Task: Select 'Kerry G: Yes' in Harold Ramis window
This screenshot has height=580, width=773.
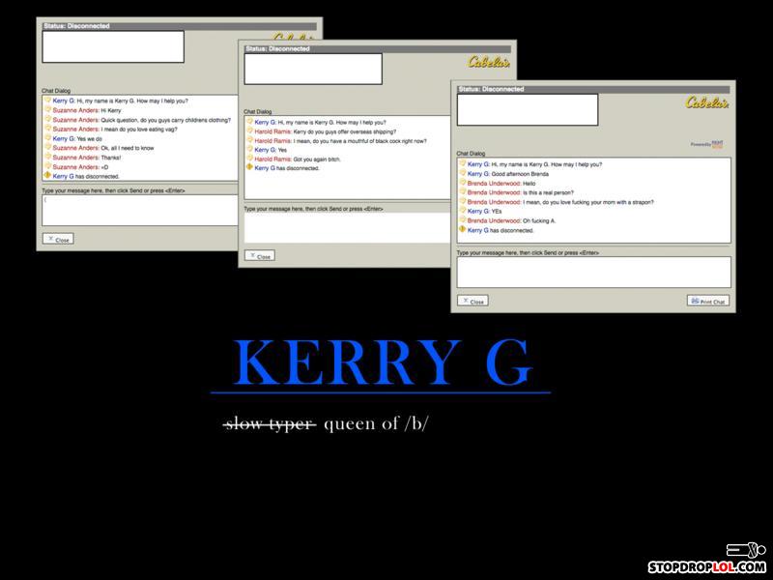Action: tap(271, 150)
